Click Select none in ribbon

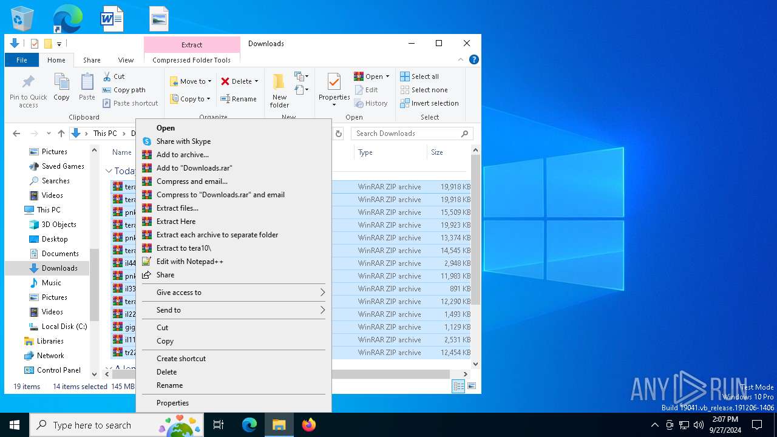[424, 90]
